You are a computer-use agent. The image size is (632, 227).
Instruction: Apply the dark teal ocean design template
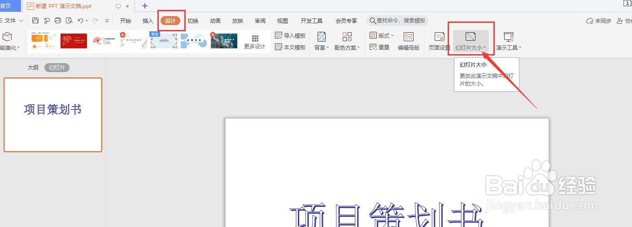224,41
